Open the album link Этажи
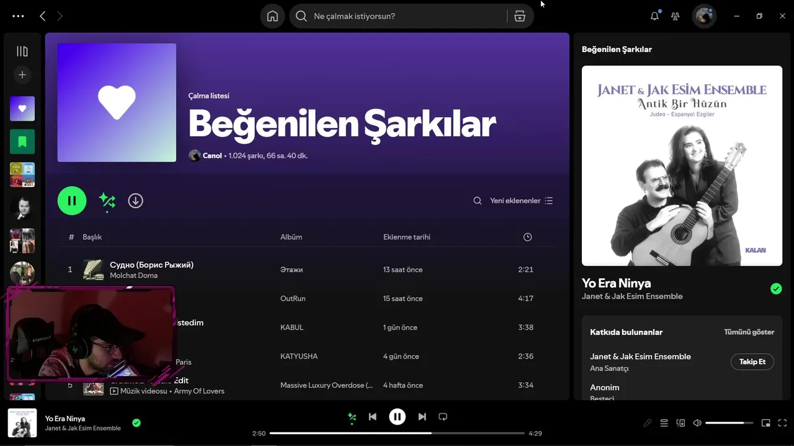The width and height of the screenshot is (794, 446). coord(292,269)
